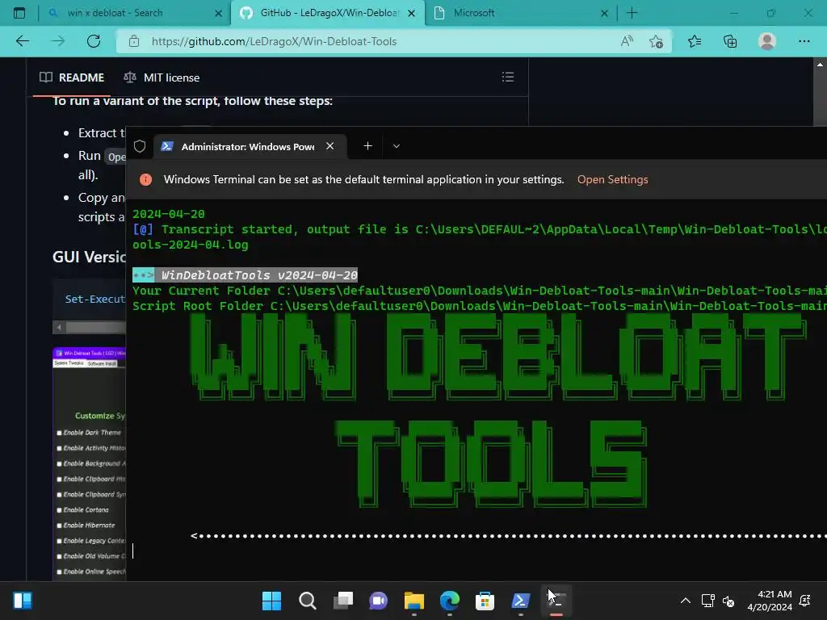Open the Windows Start menu

pyautogui.click(x=271, y=601)
